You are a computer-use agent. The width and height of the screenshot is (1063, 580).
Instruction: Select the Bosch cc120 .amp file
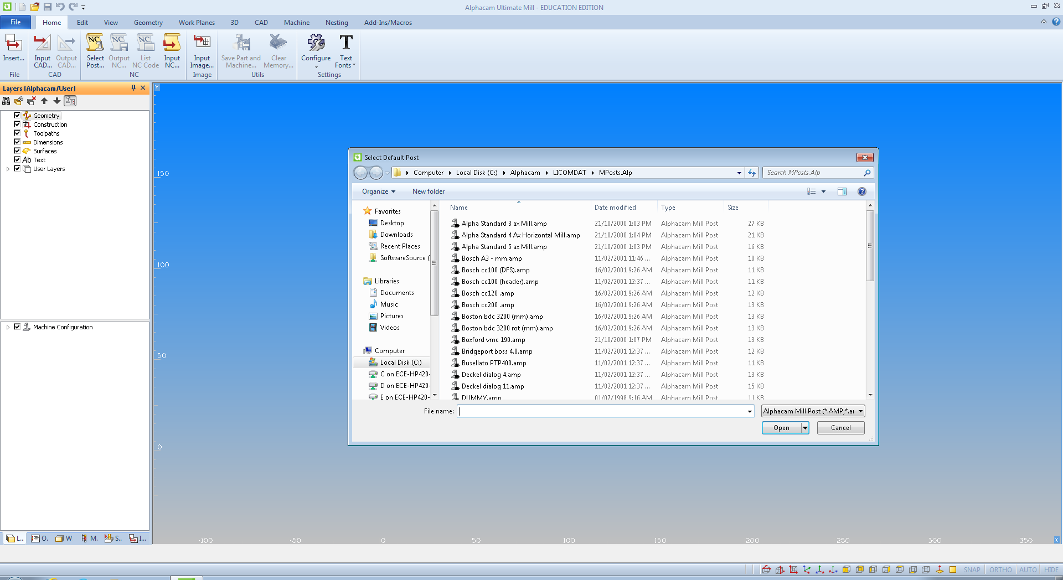tap(487, 293)
